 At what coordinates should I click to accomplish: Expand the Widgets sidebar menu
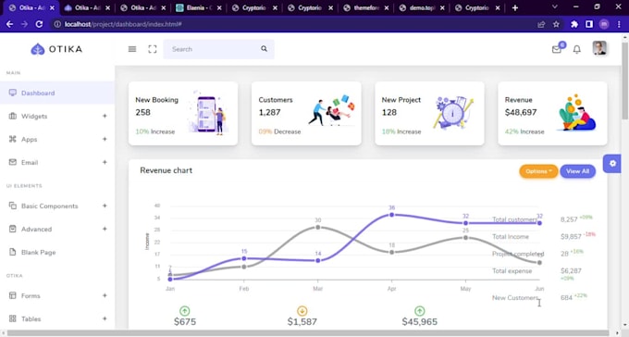57,116
